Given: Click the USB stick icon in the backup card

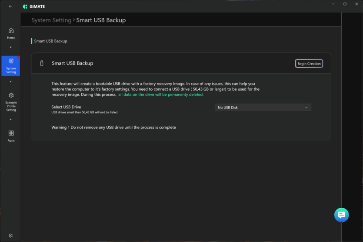Looking at the screenshot, I should click(x=42, y=63).
